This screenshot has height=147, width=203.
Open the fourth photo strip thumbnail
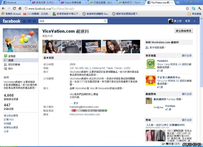(111, 47)
